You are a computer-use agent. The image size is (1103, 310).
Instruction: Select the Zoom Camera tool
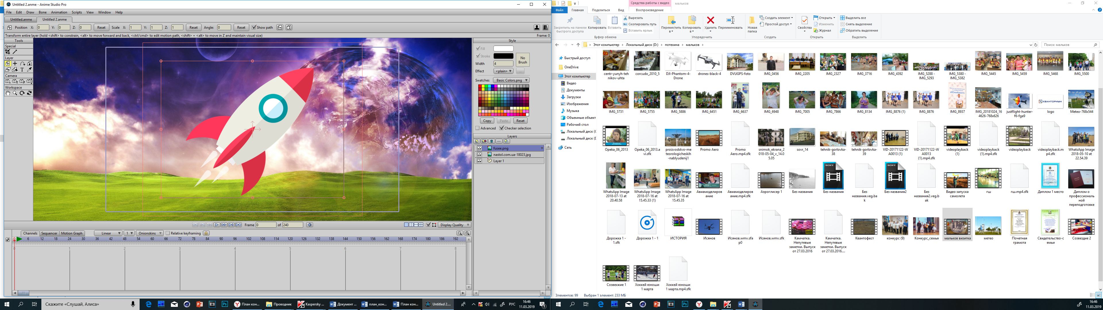click(x=15, y=81)
